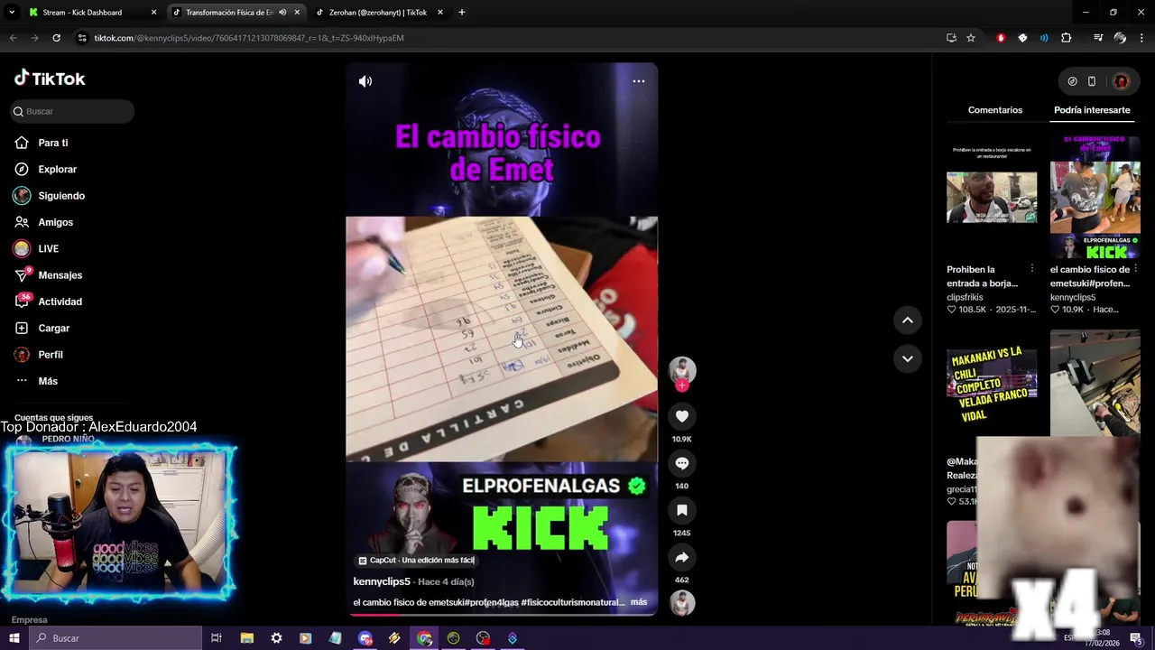Bookmark this page with the star icon
The width and height of the screenshot is (1155, 650).
click(971, 38)
